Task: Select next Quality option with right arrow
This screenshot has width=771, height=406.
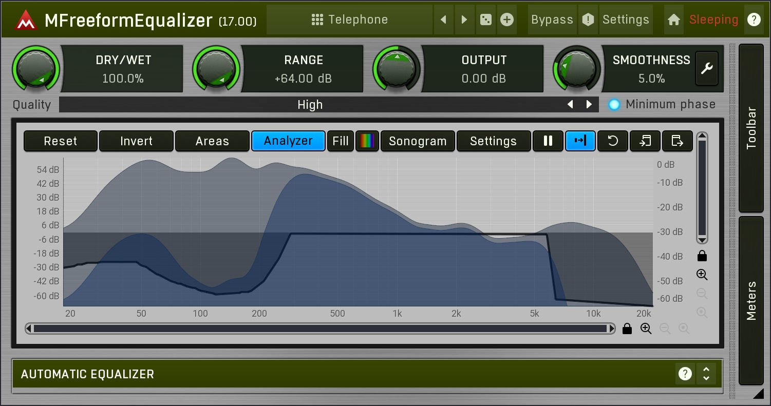Action: pyautogui.click(x=589, y=105)
